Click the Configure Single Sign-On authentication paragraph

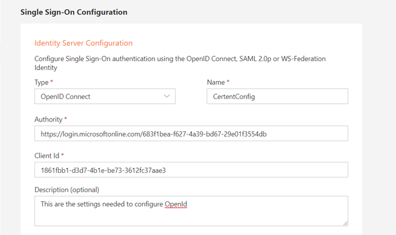pyautogui.click(x=180, y=63)
